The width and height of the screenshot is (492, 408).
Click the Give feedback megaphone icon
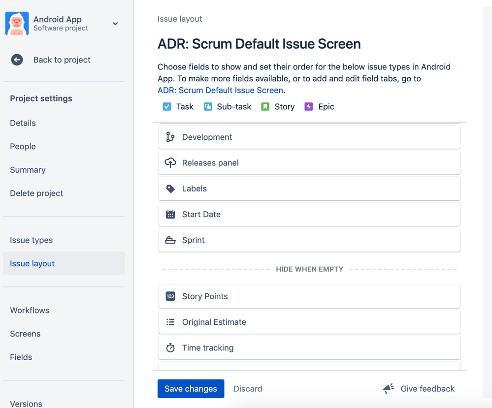(x=389, y=388)
